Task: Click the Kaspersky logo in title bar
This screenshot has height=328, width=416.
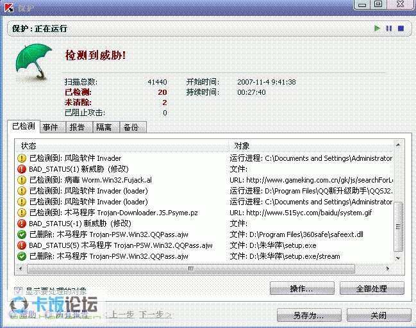Action: [x=9, y=8]
